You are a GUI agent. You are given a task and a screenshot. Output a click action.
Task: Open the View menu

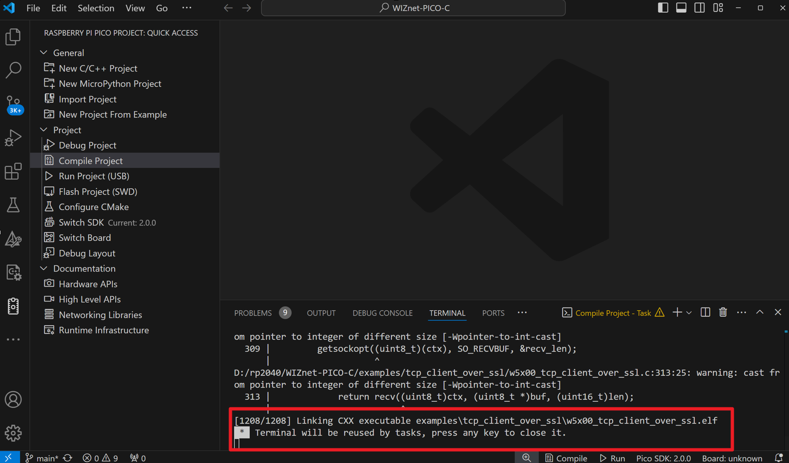[x=135, y=8]
